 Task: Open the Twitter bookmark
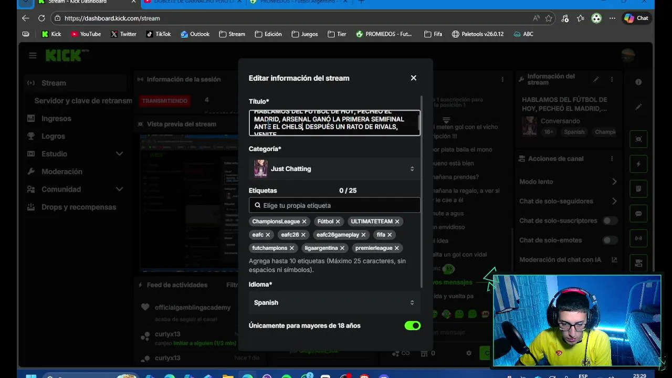(x=123, y=34)
